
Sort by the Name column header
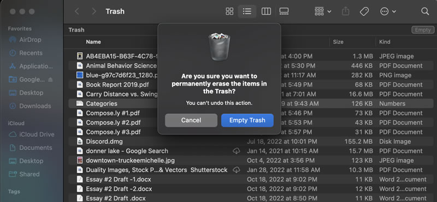93,42
